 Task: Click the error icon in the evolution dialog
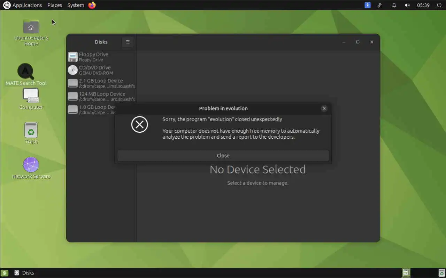click(x=140, y=124)
